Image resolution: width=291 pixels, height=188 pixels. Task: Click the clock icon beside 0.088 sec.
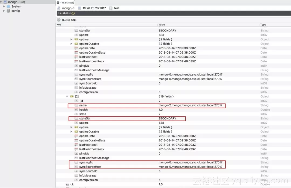tap(59, 20)
